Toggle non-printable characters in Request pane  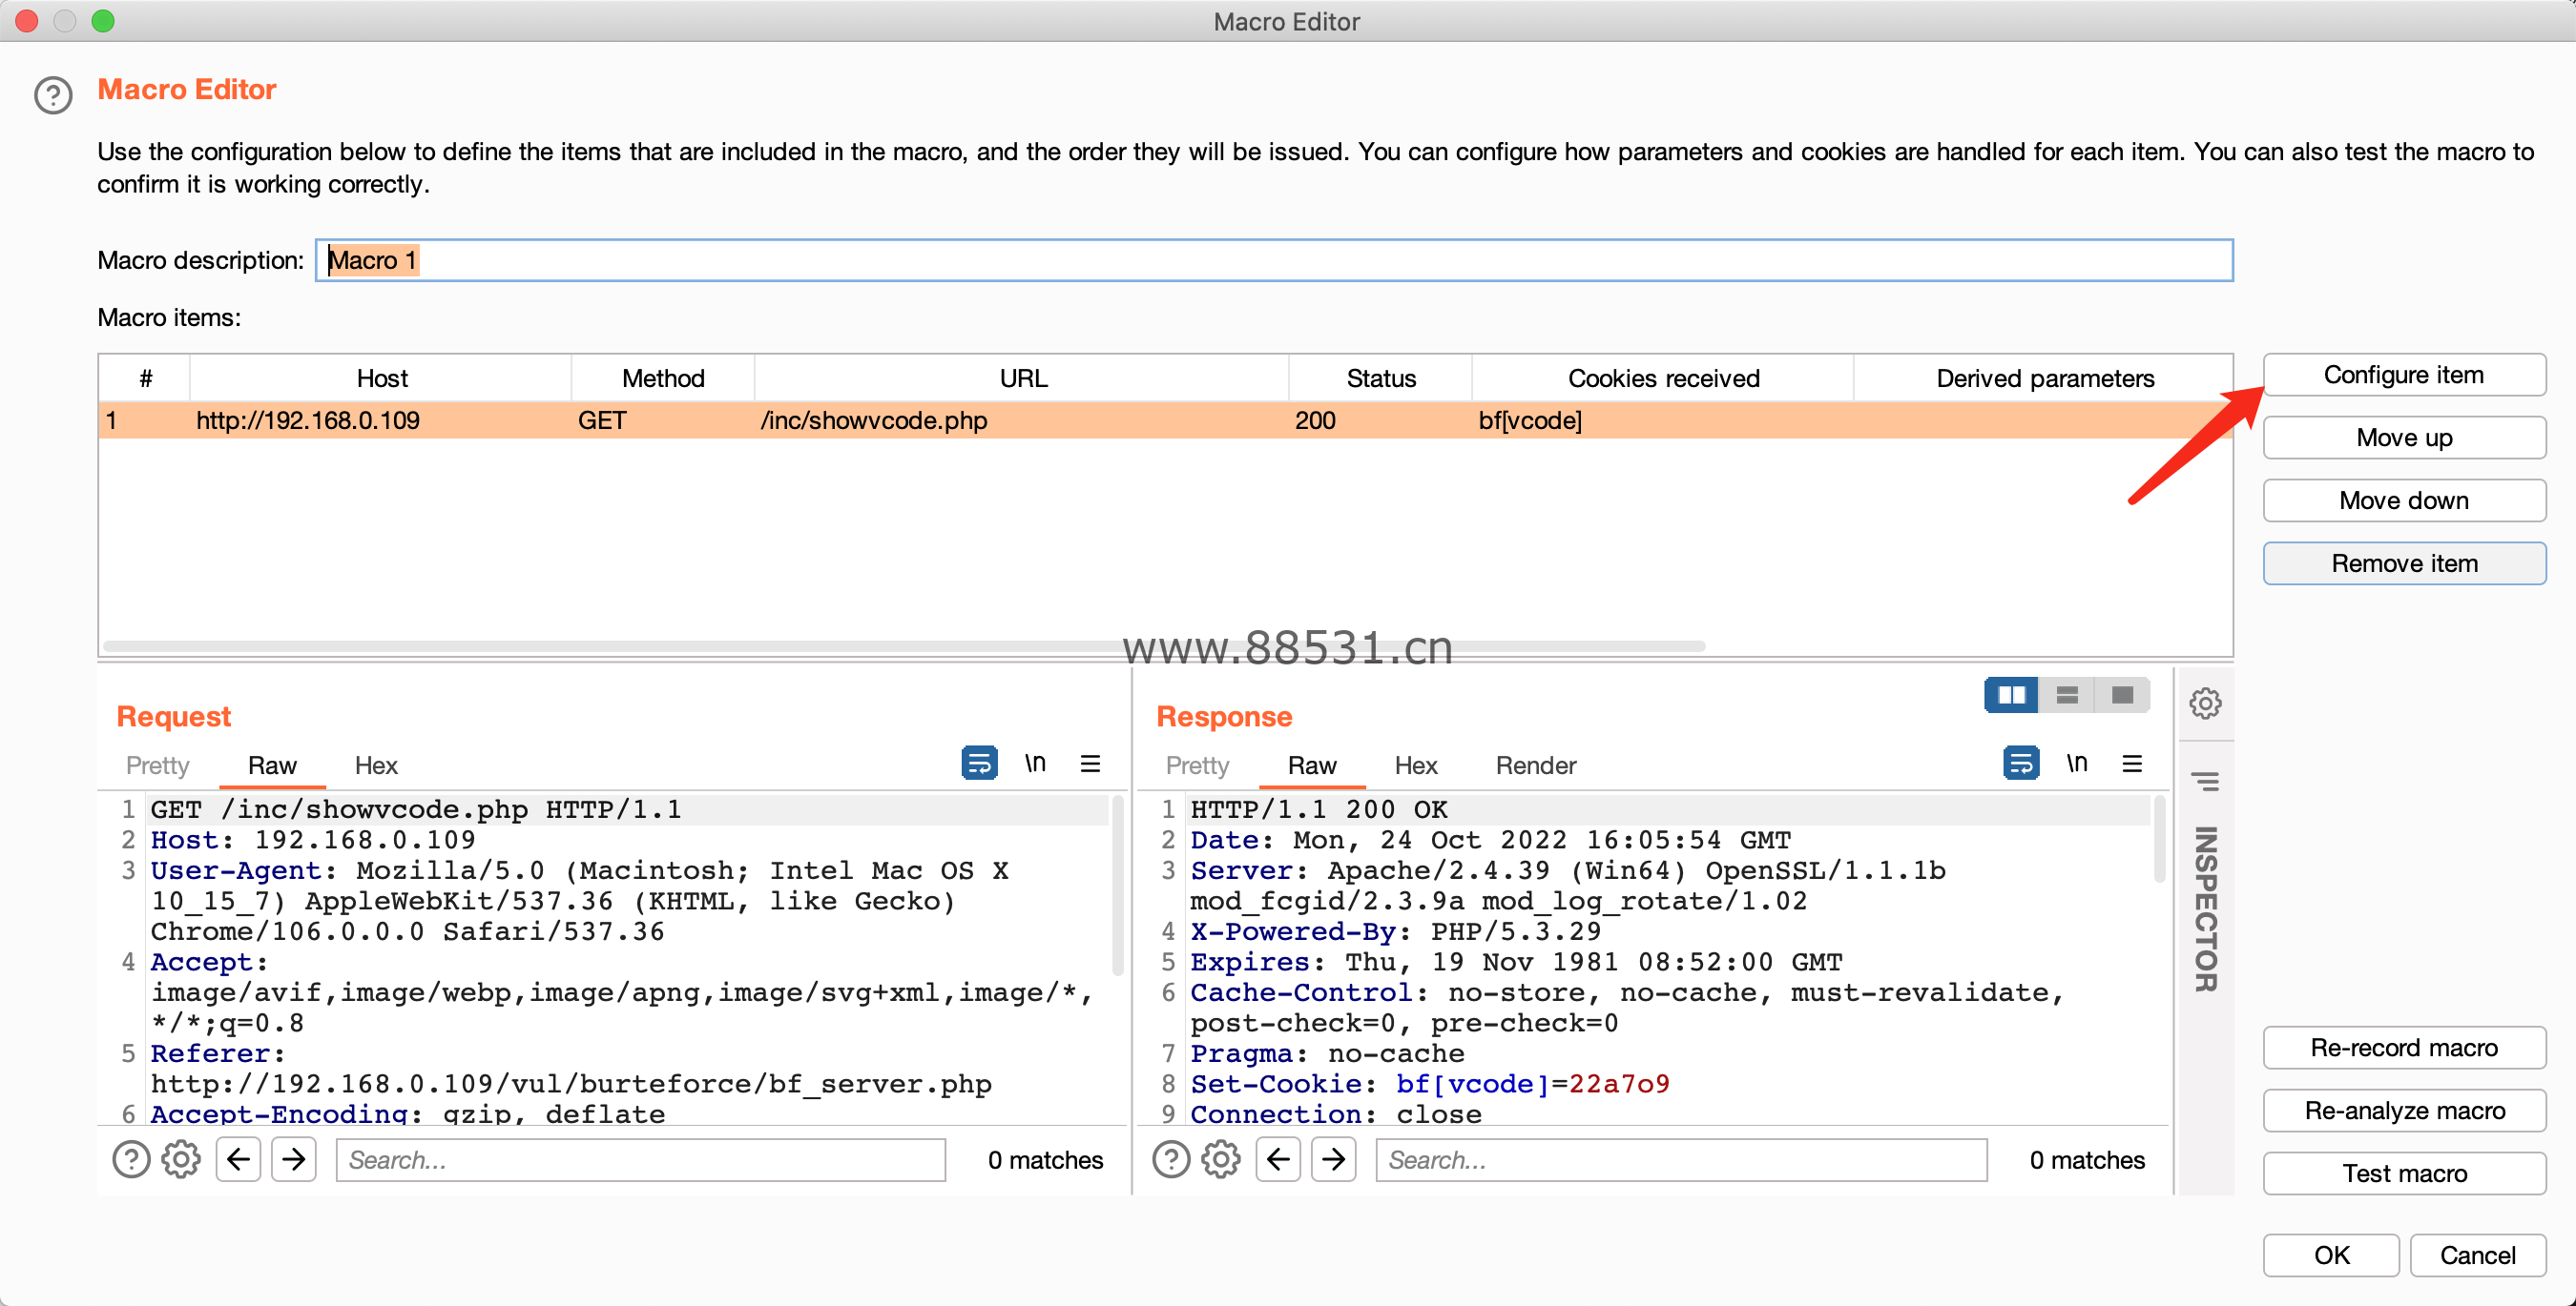tap(1035, 764)
